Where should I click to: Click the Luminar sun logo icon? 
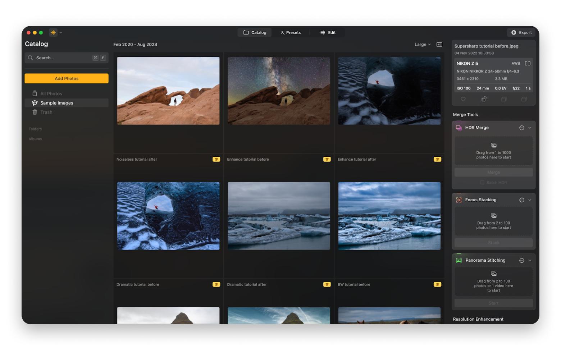tap(53, 33)
